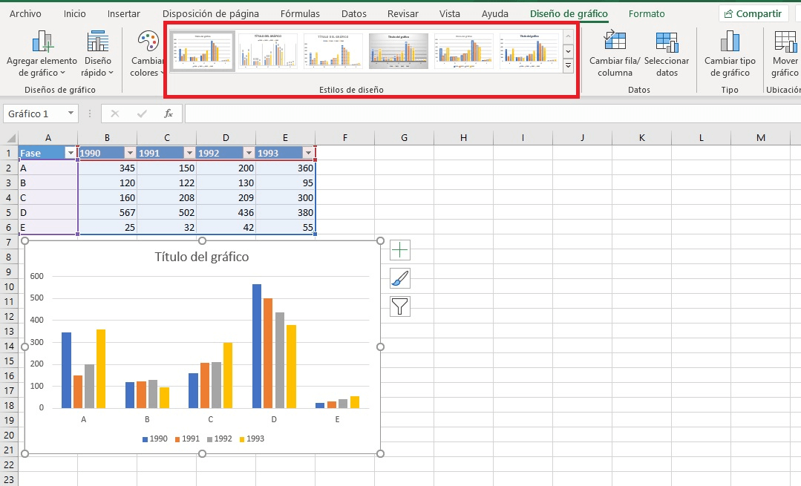Switch to the Revisar tab
Screen dimensions: 801x486
[x=402, y=14]
